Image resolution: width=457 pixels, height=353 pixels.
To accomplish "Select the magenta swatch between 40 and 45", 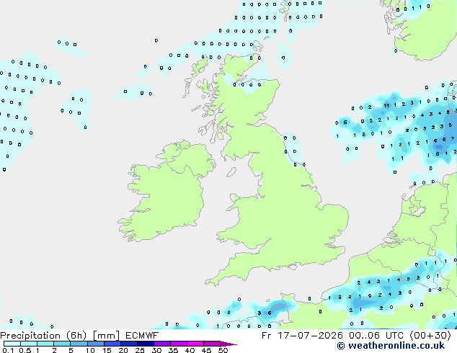I will tap(195, 344).
